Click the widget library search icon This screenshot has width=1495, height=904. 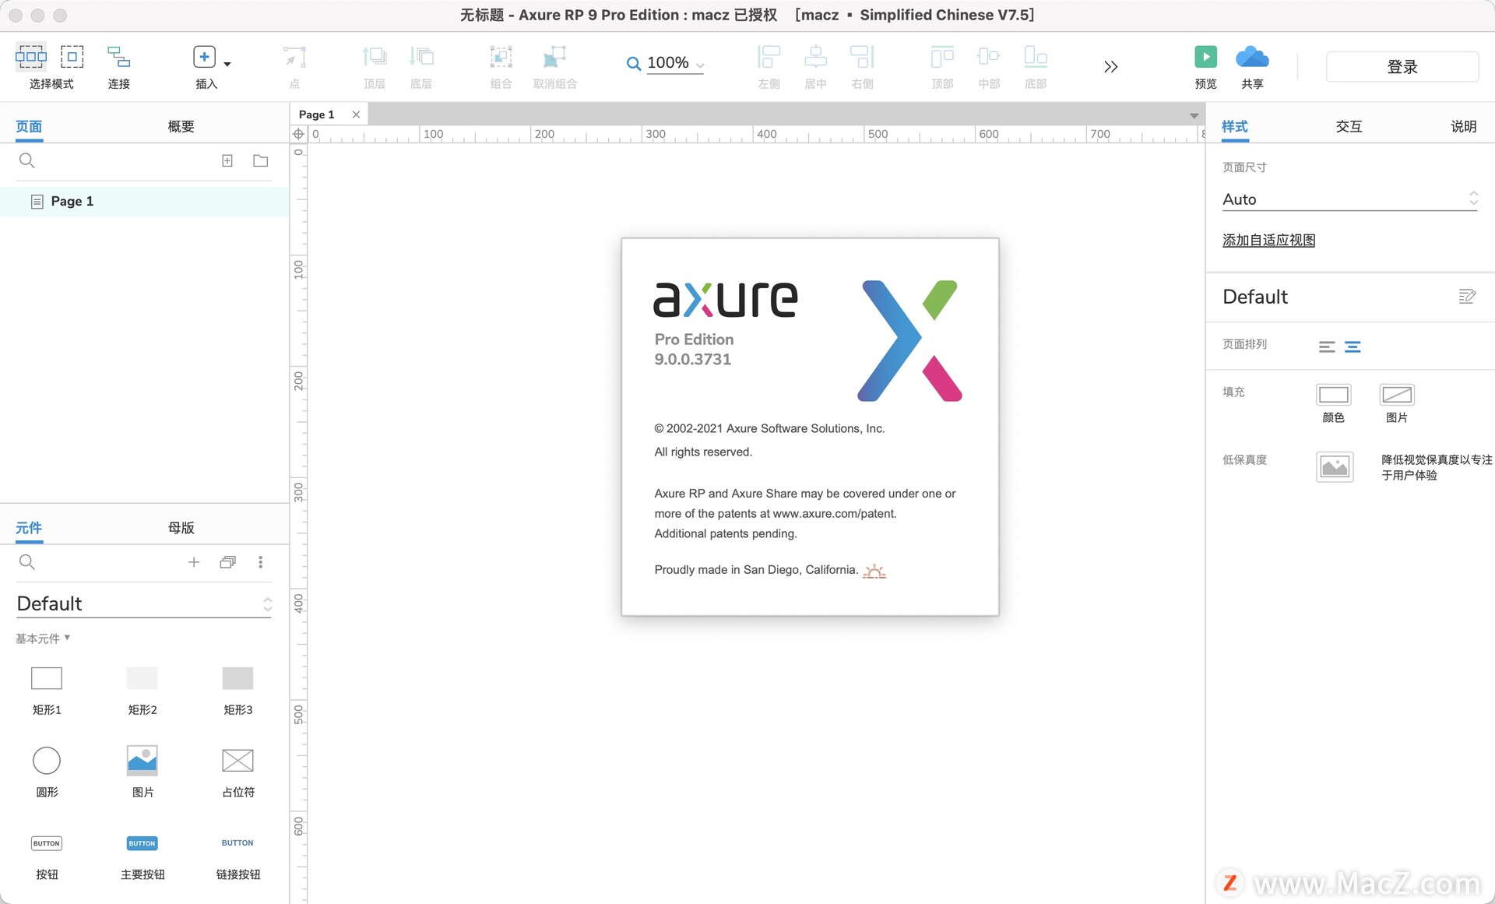click(26, 561)
